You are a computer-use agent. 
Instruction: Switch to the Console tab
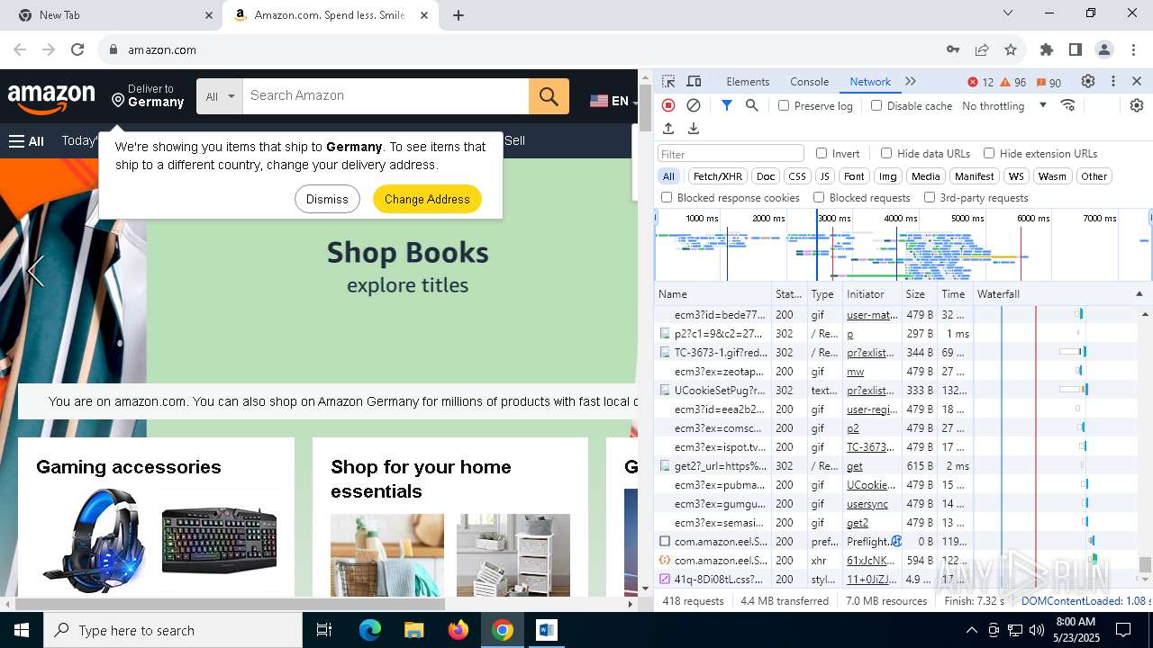[x=809, y=82]
